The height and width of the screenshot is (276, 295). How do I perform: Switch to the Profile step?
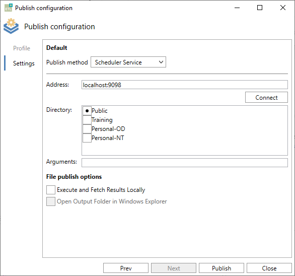pos(22,48)
